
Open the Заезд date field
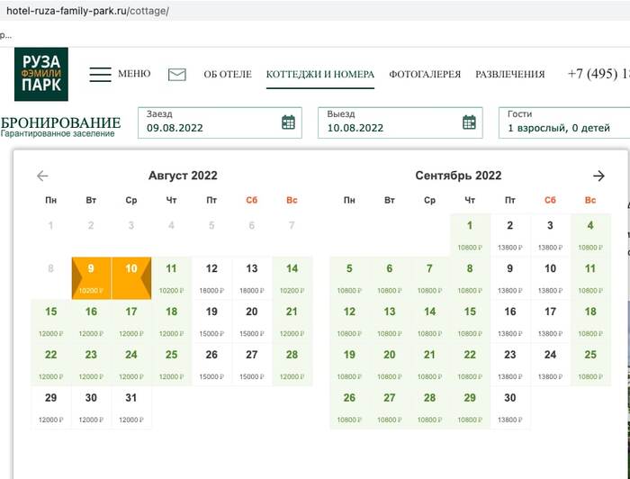(220, 122)
